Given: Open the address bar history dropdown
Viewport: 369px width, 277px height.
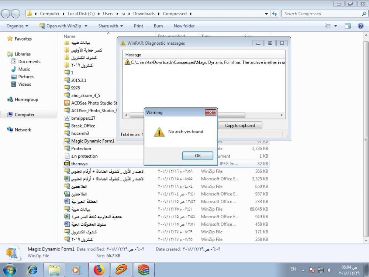Looking at the screenshot, I should tap(266, 14).
